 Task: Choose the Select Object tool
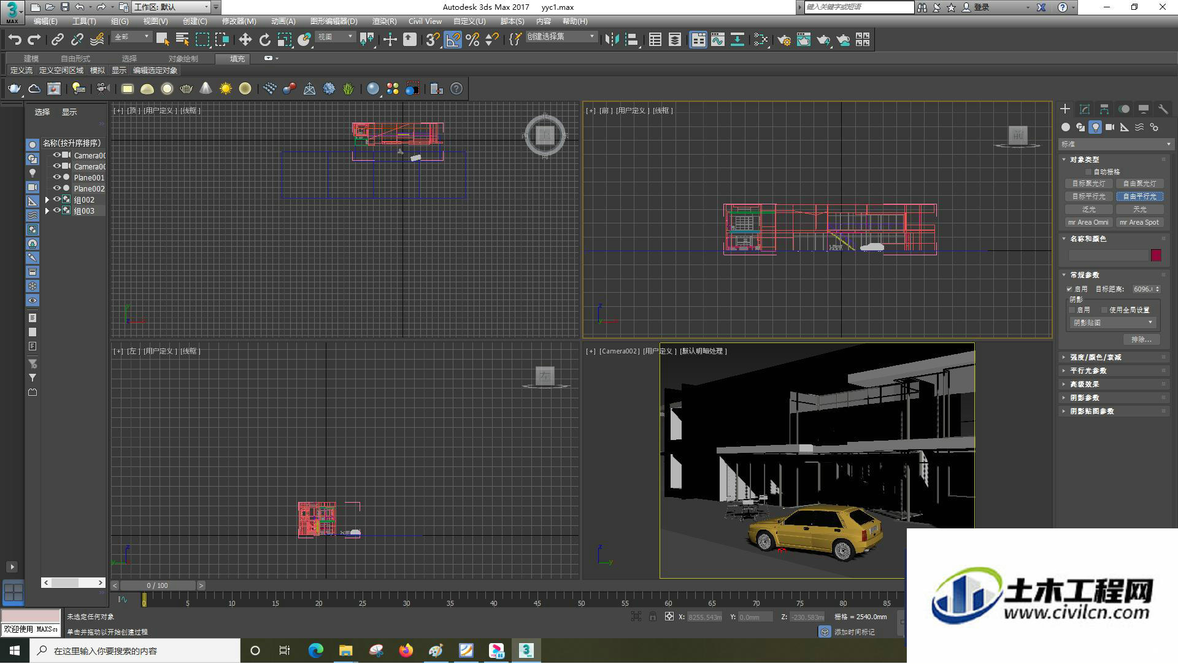163,40
